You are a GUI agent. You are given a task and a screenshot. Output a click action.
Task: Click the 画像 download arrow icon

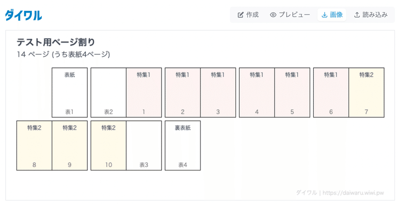pyautogui.click(x=324, y=15)
